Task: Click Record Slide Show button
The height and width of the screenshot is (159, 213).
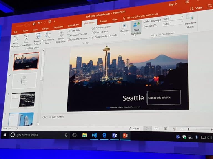Action: click(77, 39)
